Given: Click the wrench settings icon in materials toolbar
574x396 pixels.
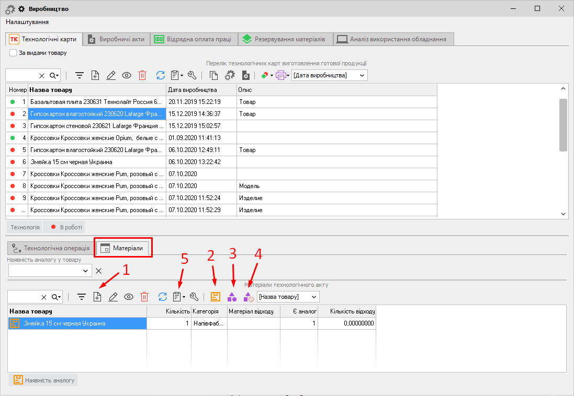Looking at the screenshot, I should pos(194,297).
